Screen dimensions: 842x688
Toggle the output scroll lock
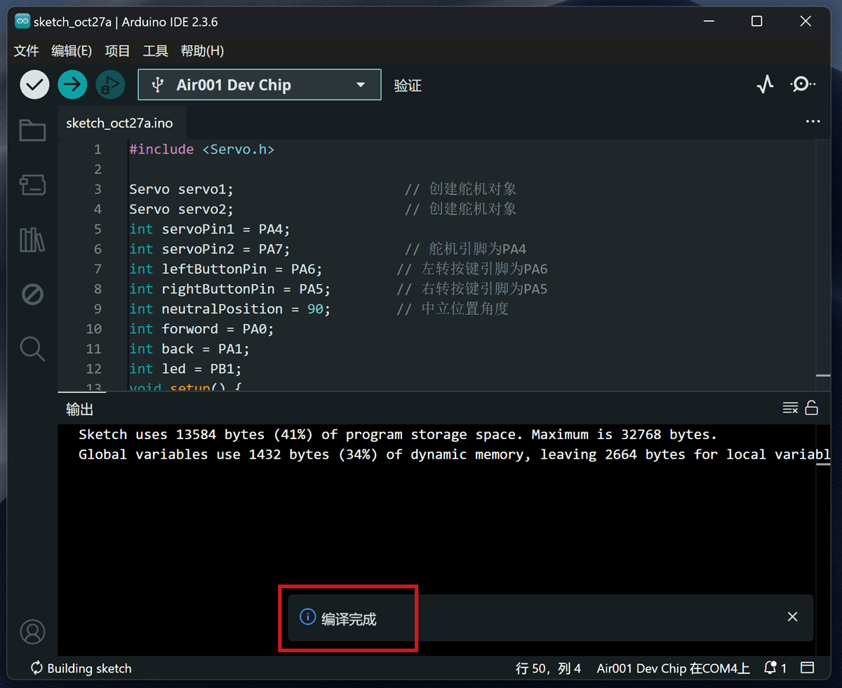pyautogui.click(x=812, y=407)
